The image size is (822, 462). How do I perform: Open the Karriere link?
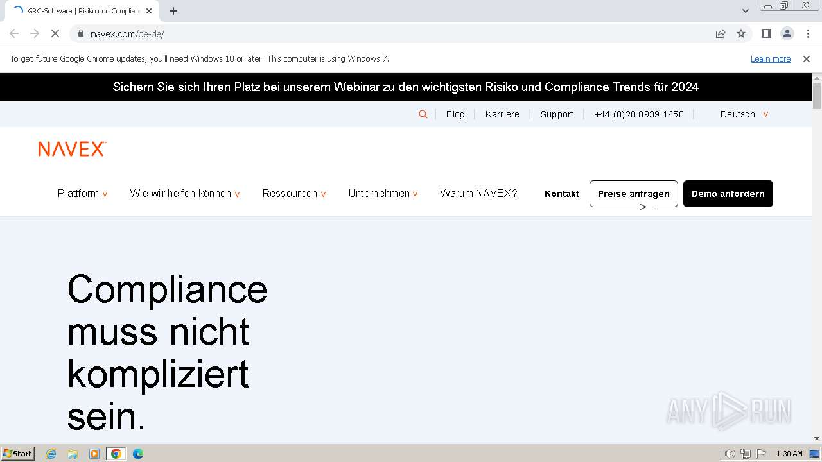pos(502,114)
